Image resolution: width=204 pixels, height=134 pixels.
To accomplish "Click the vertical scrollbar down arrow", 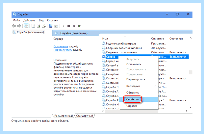I will pos(191,107).
